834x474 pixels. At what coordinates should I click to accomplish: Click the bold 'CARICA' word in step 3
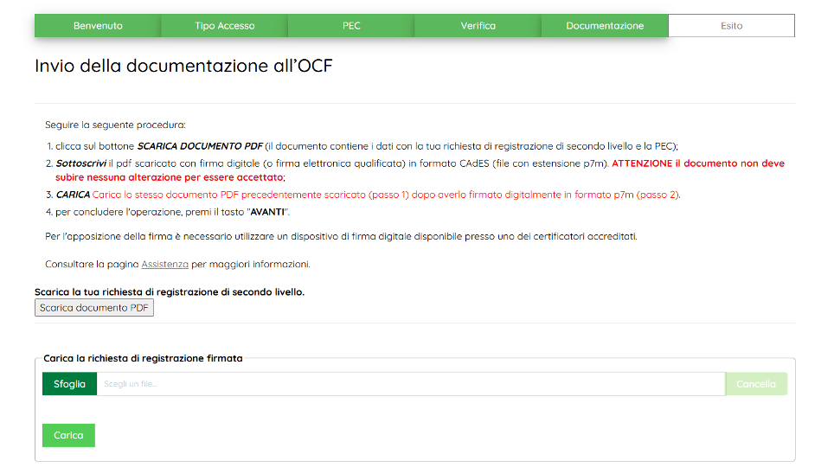coord(73,195)
